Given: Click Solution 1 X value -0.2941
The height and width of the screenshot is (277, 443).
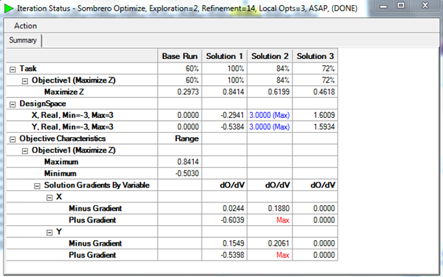Looking at the screenshot, I should click(x=232, y=115).
